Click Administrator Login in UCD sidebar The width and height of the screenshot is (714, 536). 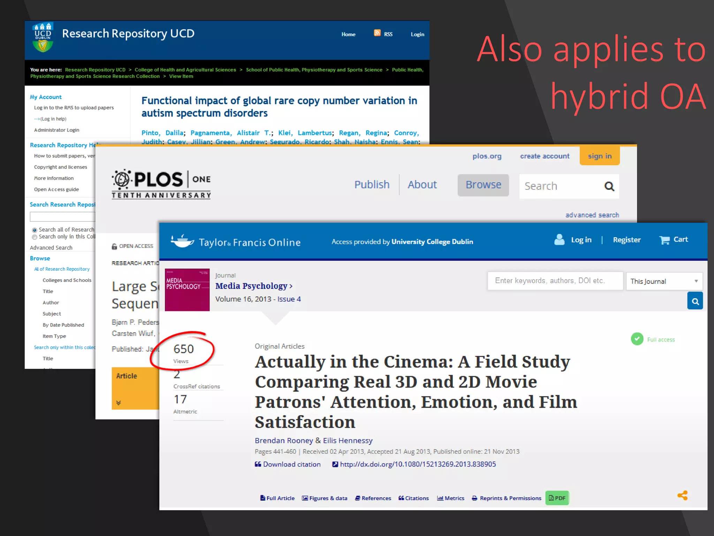[x=56, y=130]
